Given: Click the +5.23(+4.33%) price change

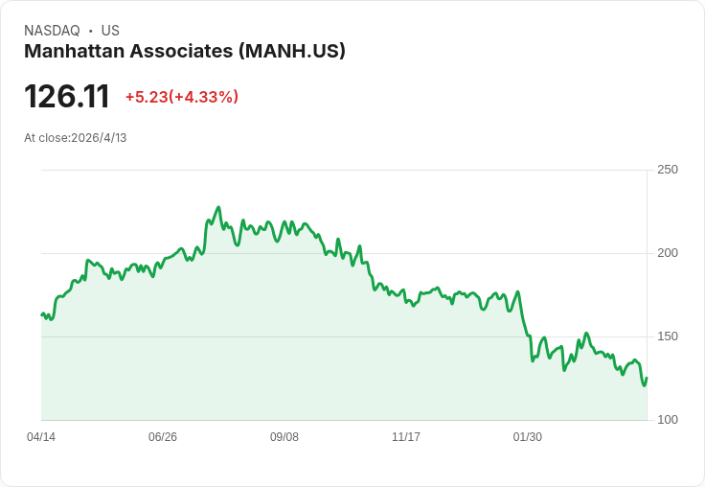Looking at the screenshot, I should point(182,97).
